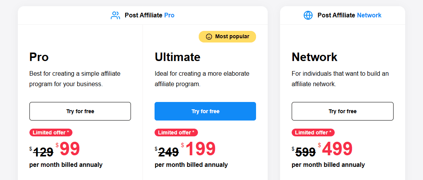Image resolution: width=423 pixels, height=180 pixels.
Task: Click the red $199 Ultimate price
Action: pos(198,149)
